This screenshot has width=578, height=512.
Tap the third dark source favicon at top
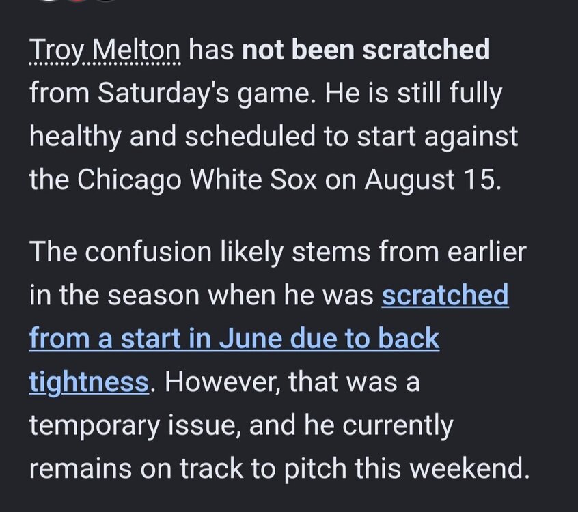point(107,1)
